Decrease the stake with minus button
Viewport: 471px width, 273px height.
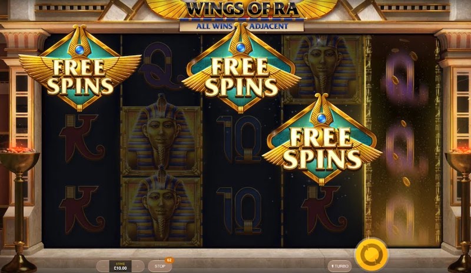[104, 267]
